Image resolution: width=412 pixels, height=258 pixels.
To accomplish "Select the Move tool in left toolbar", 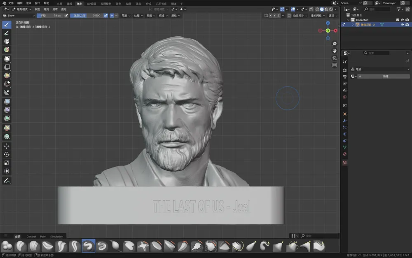I will click(7, 146).
